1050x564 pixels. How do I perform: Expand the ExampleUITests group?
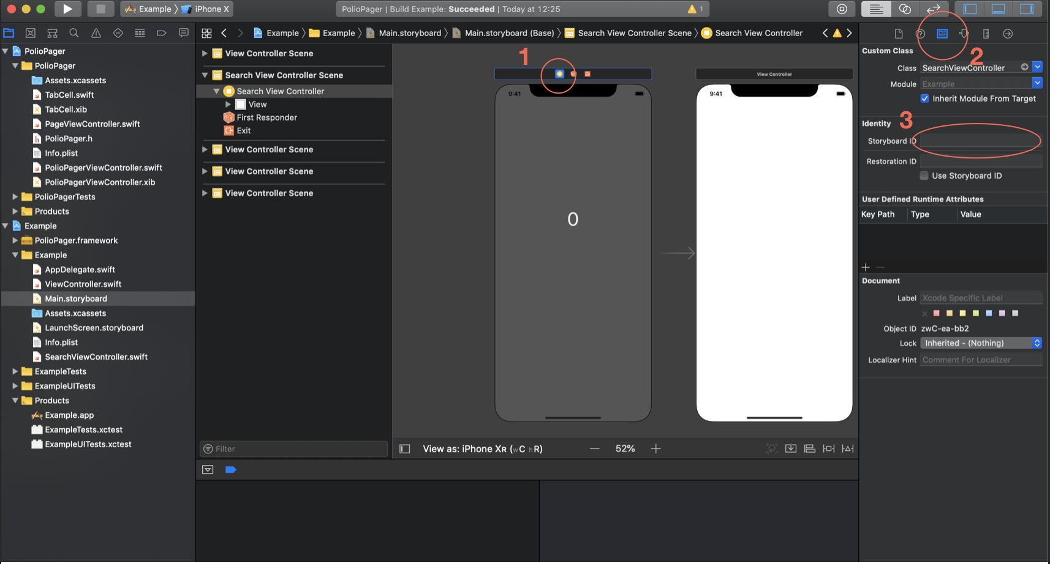[15, 386]
